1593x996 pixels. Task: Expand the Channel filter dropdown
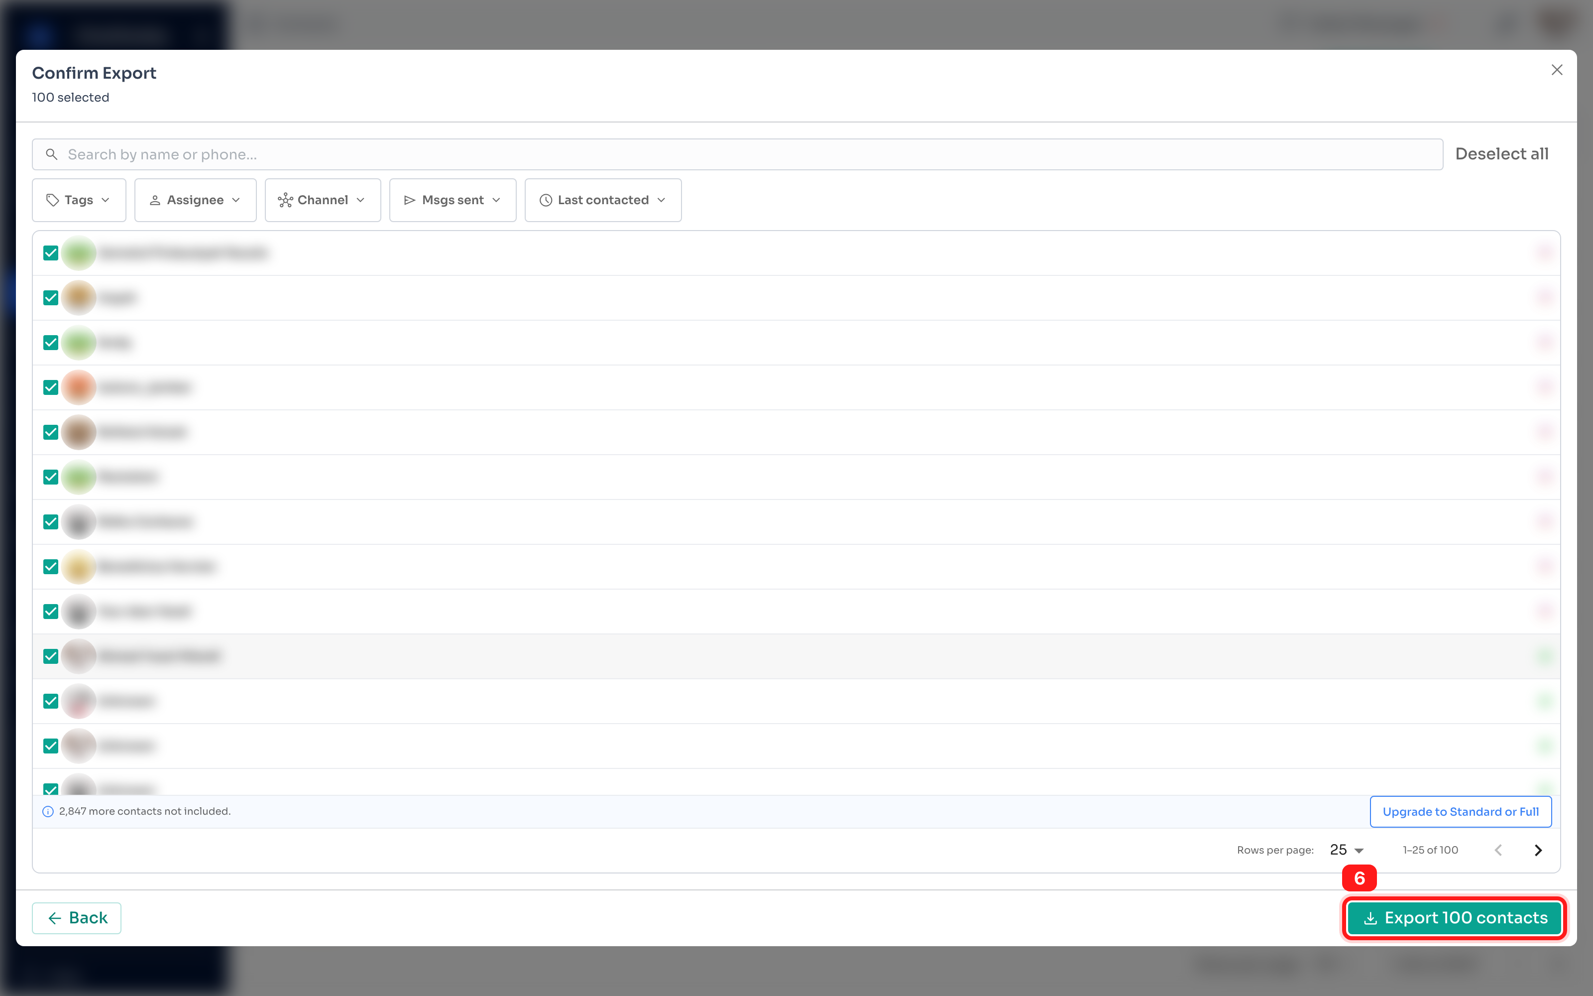323,200
